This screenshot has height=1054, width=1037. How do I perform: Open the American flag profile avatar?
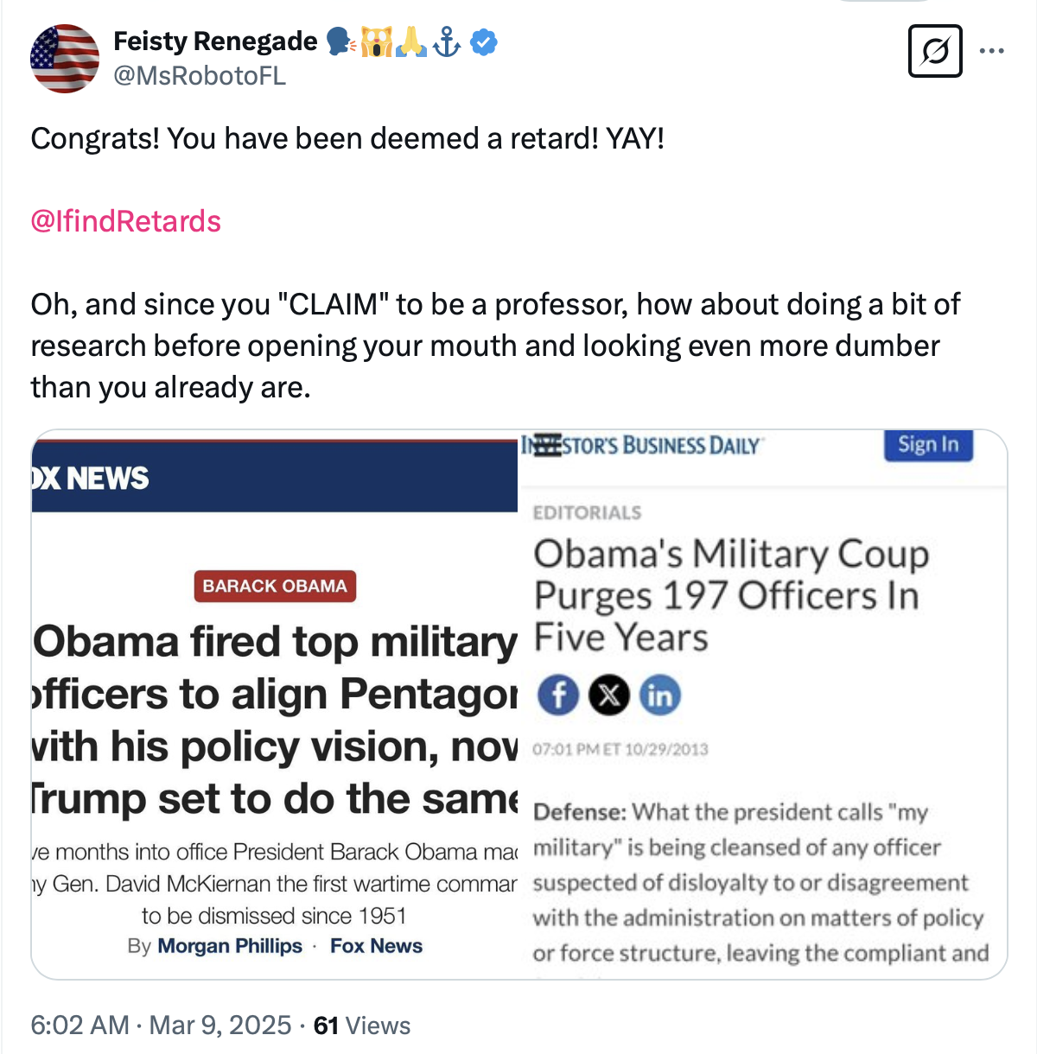(x=65, y=59)
